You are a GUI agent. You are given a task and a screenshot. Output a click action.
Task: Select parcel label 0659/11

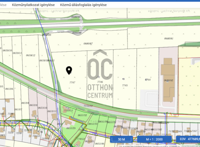[x=17, y=53]
